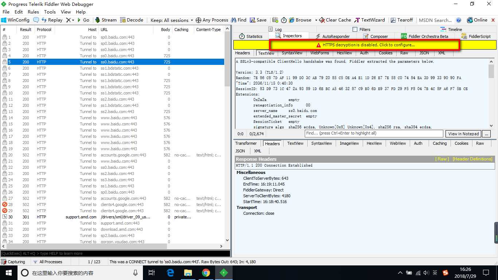Click the Connection: close header line

(x=258, y=213)
